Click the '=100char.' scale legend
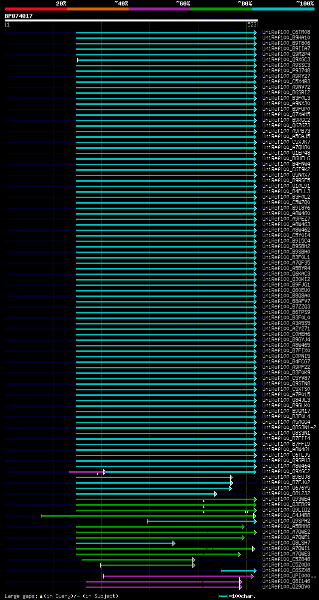The height and width of the screenshot is (600, 319). pyautogui.click(x=237, y=596)
